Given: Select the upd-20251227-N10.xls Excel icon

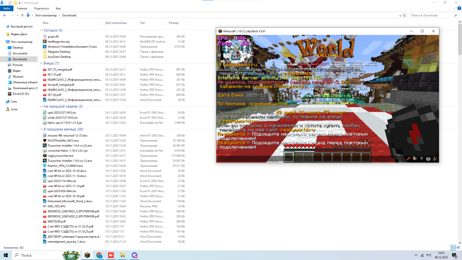Looking at the screenshot, I should pyautogui.click(x=44, y=113).
